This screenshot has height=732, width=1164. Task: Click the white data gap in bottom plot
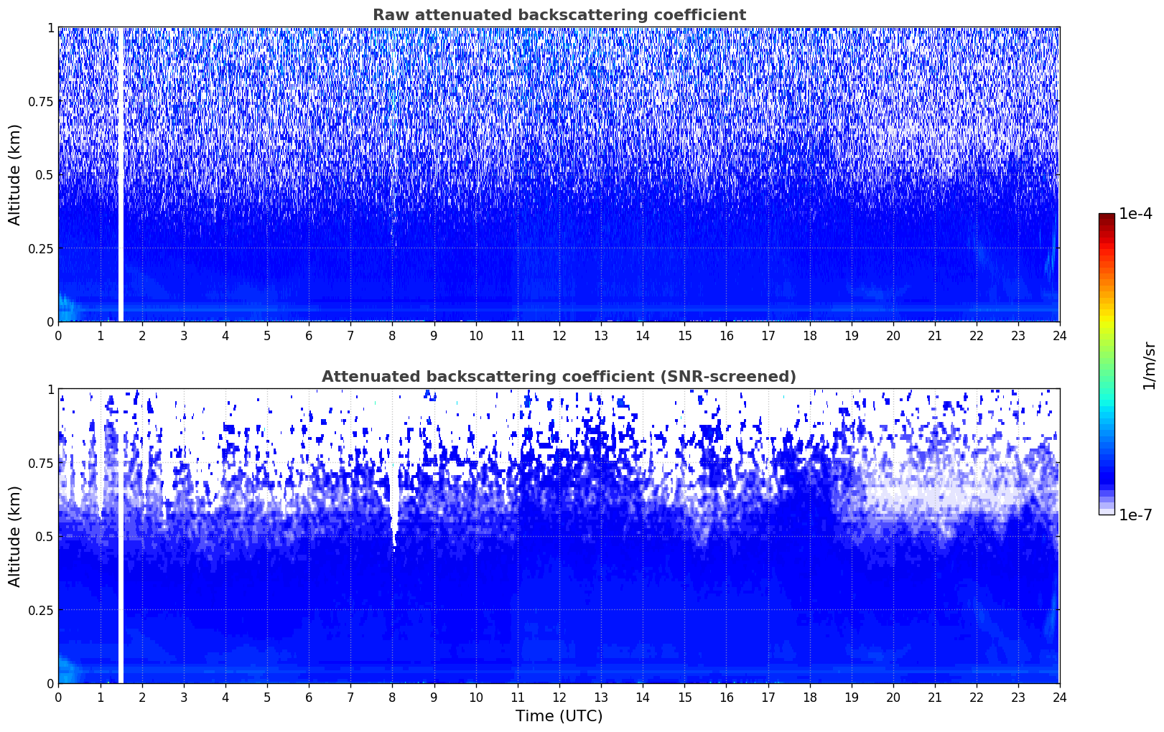[121, 536]
